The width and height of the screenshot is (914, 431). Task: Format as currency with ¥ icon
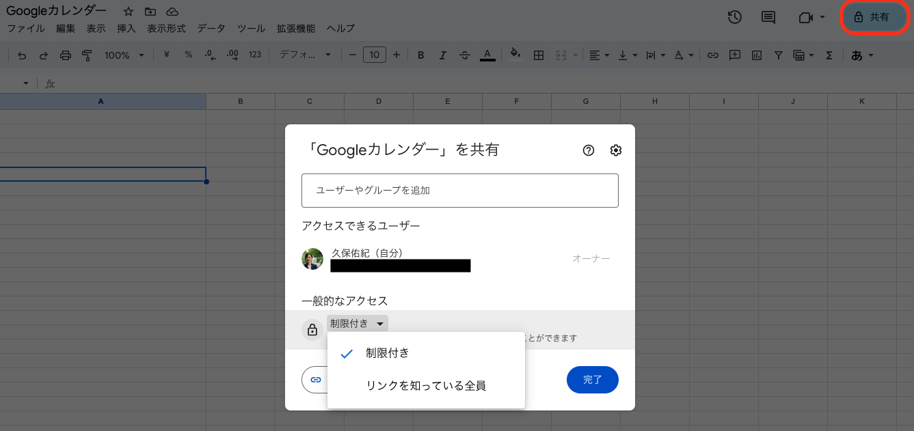point(166,55)
